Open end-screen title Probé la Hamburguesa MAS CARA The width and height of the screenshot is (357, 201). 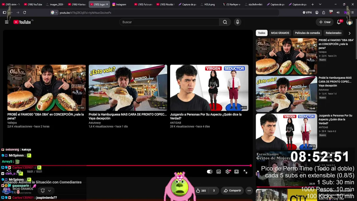pos(128,116)
